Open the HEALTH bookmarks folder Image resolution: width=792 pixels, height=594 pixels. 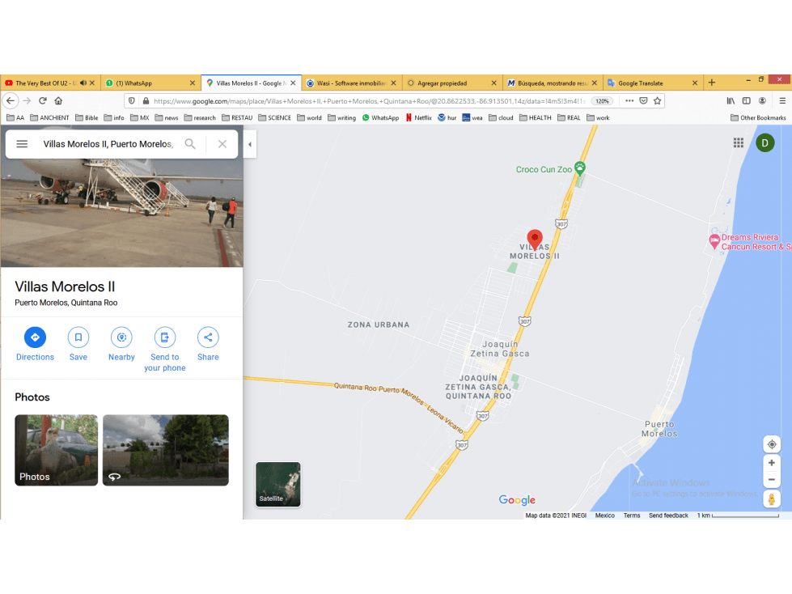(535, 117)
